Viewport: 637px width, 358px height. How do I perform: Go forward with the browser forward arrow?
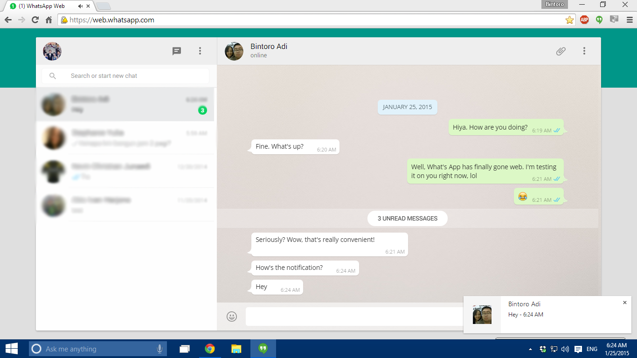click(21, 20)
